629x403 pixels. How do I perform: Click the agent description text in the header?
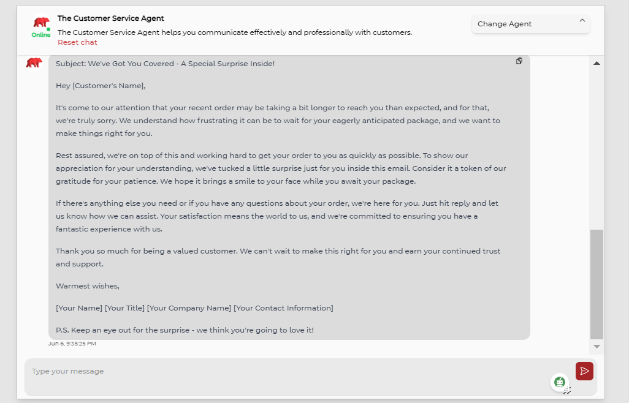(235, 32)
